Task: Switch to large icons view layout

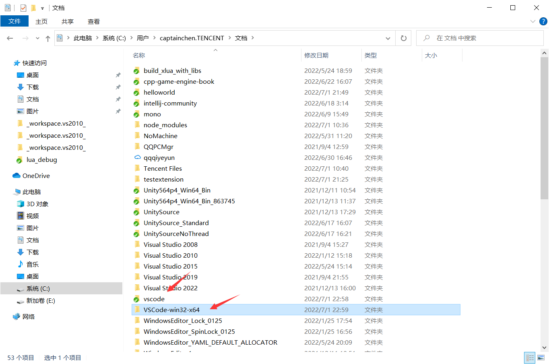Action: (x=541, y=358)
